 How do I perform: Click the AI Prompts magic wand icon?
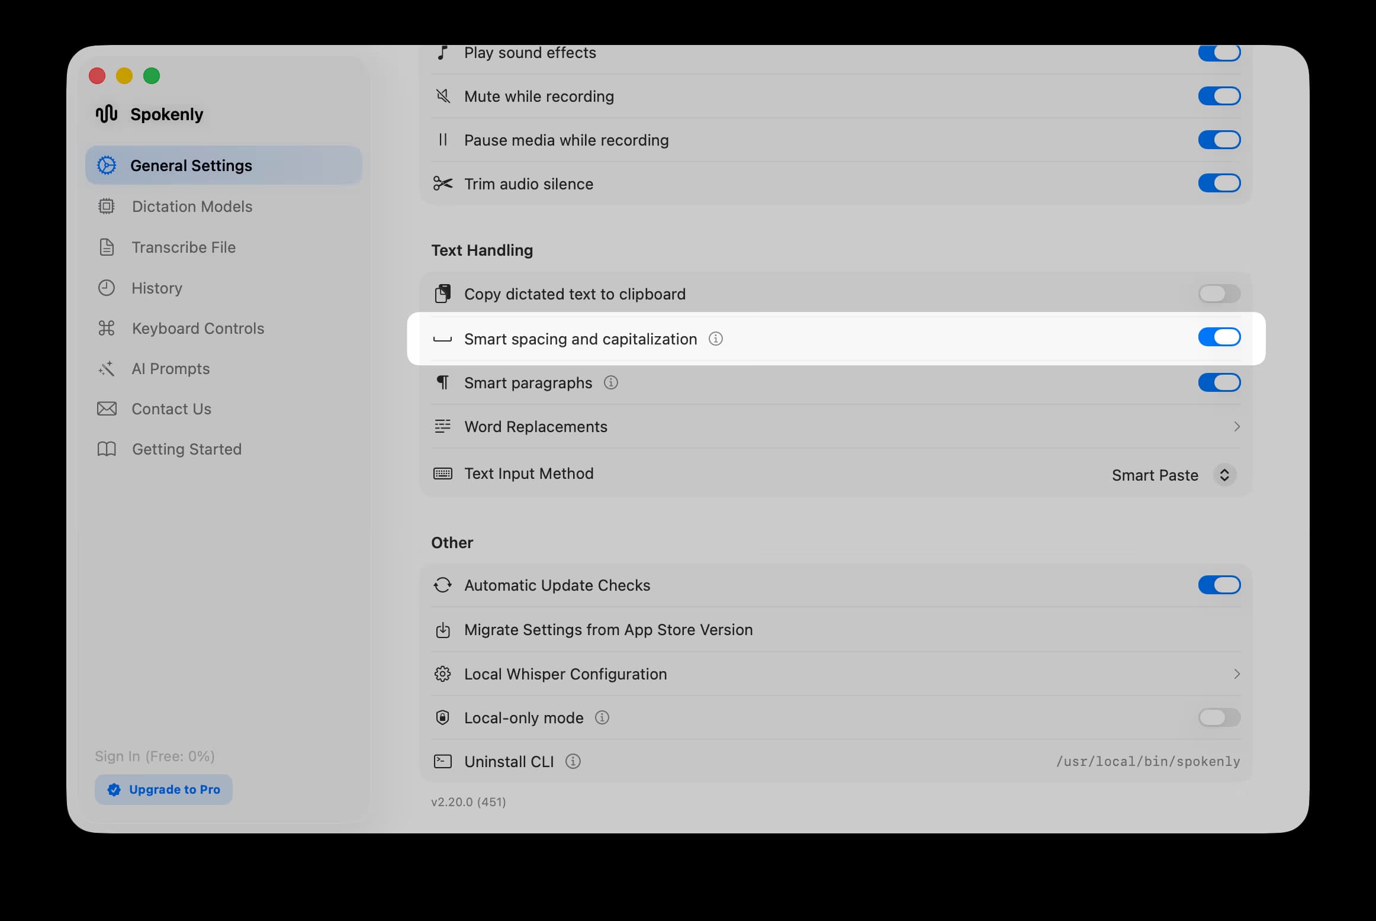(107, 369)
